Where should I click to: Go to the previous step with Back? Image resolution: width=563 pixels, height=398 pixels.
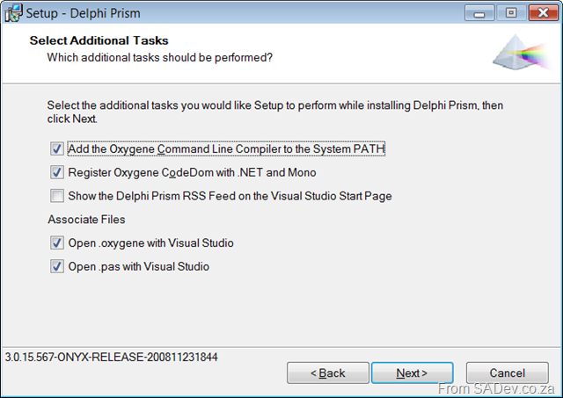pos(328,373)
